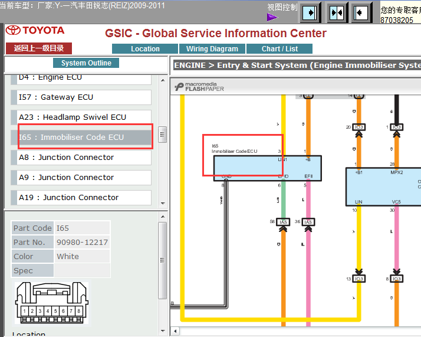This screenshot has width=421, height=337.
Task: Click the breadcrumb ENGINE > Entry & Start System
Action: pos(297,66)
